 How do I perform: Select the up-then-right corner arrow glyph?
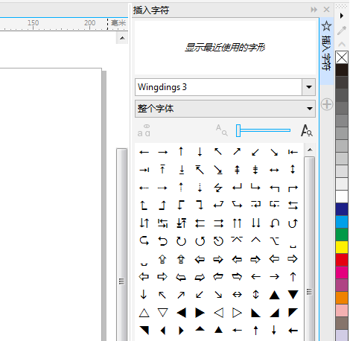293,188
